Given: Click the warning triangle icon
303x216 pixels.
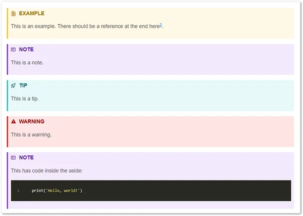Looking at the screenshot, I should click(14, 121).
